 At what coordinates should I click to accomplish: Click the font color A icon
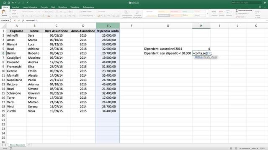[x=49, y=16]
